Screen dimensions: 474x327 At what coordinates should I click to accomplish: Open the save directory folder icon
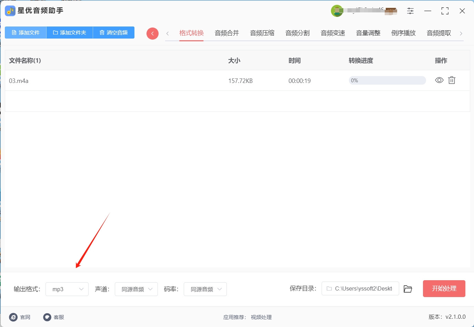[x=408, y=289]
